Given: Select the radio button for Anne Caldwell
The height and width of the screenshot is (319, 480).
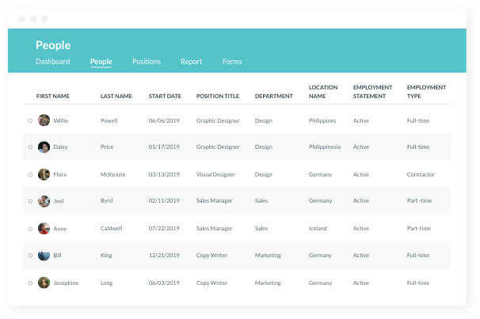Looking at the screenshot, I should click(30, 229).
